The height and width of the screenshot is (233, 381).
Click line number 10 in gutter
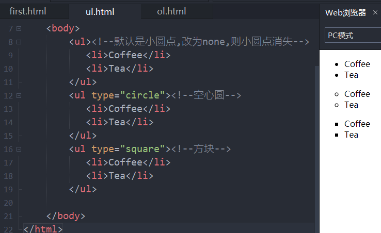pyautogui.click(x=8, y=69)
